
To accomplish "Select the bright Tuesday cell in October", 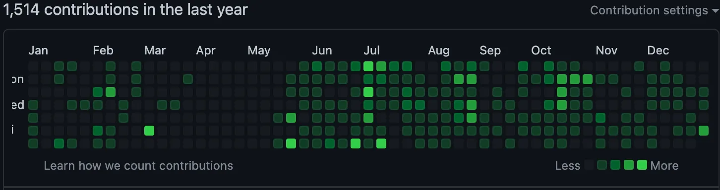I will click(x=562, y=92).
